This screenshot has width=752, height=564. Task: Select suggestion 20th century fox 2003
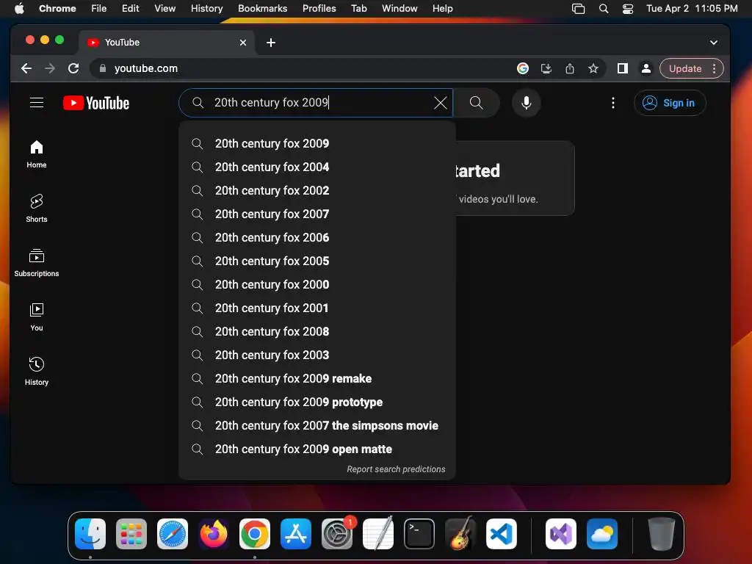click(x=317, y=355)
